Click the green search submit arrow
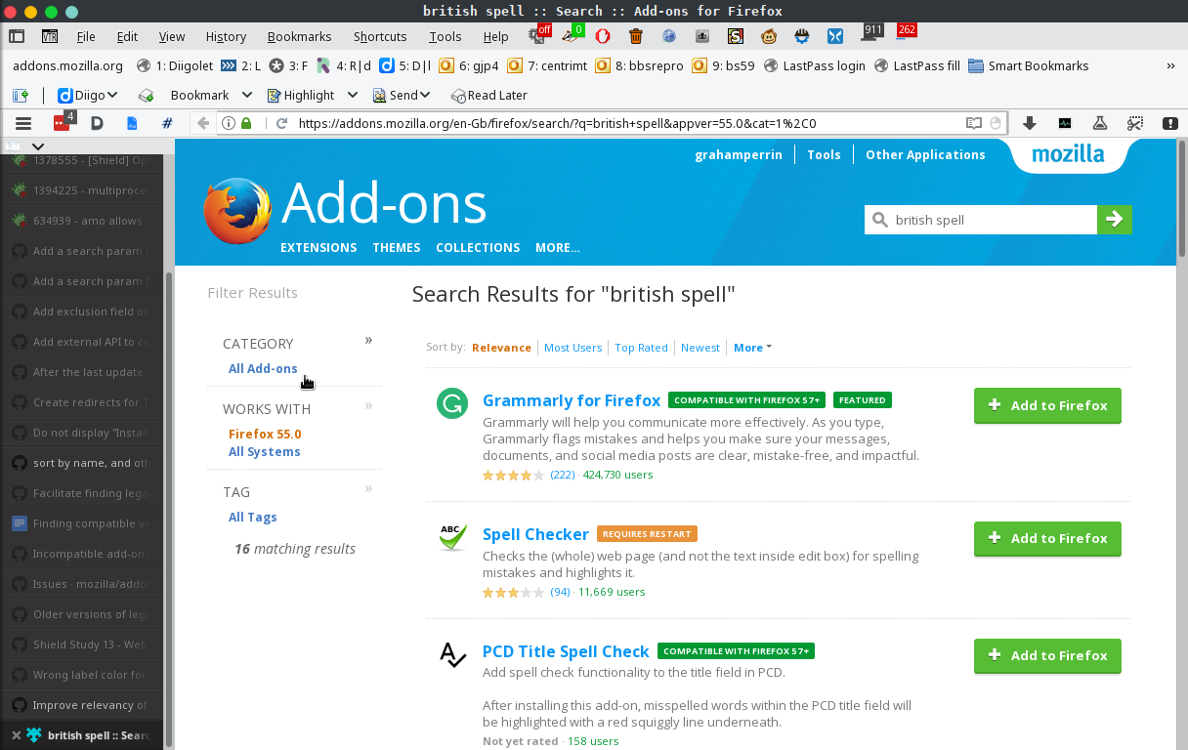Viewport: 1188px width, 750px height. (1115, 220)
